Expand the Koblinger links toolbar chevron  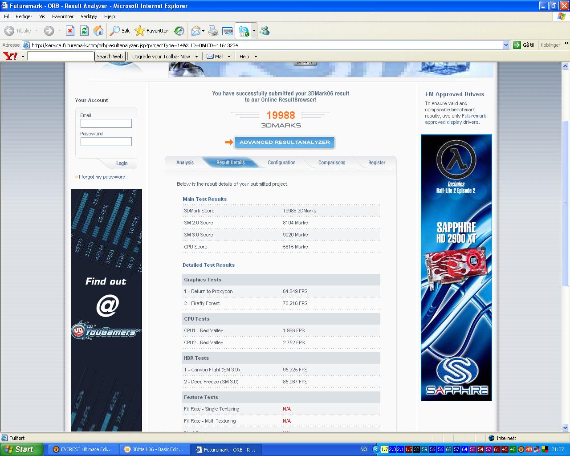566,44
